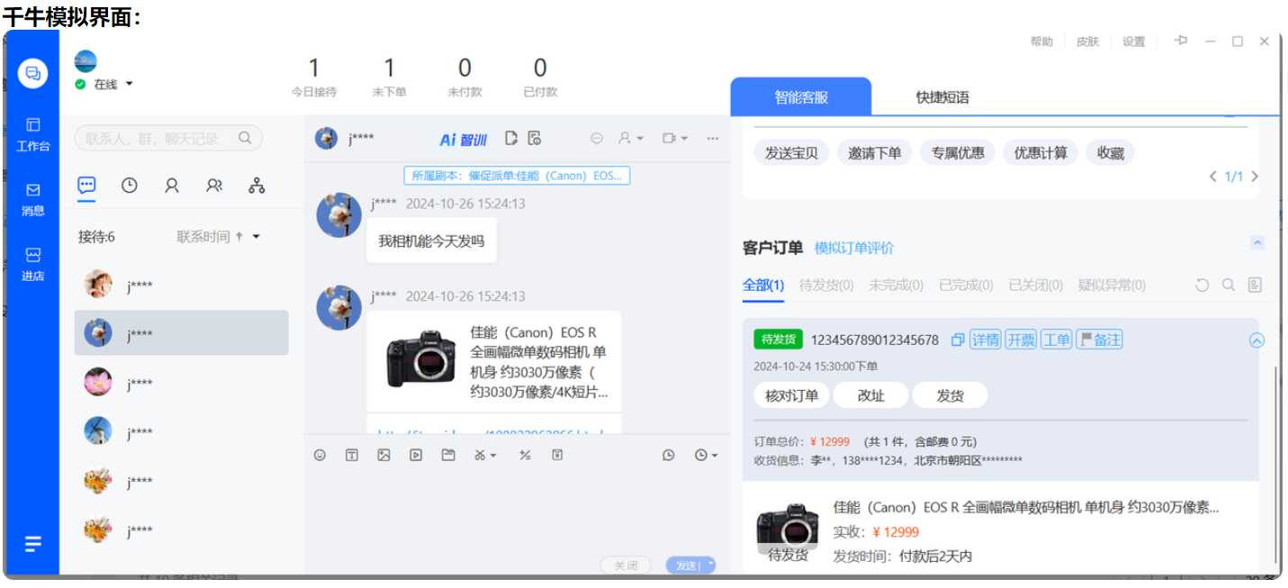
Task: Select the 待发货(0) orders tab
Action: [826, 285]
